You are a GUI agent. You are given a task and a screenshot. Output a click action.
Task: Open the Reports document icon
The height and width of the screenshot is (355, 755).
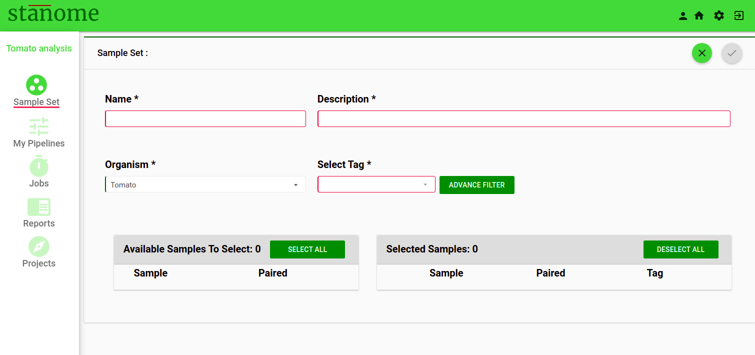(x=39, y=207)
